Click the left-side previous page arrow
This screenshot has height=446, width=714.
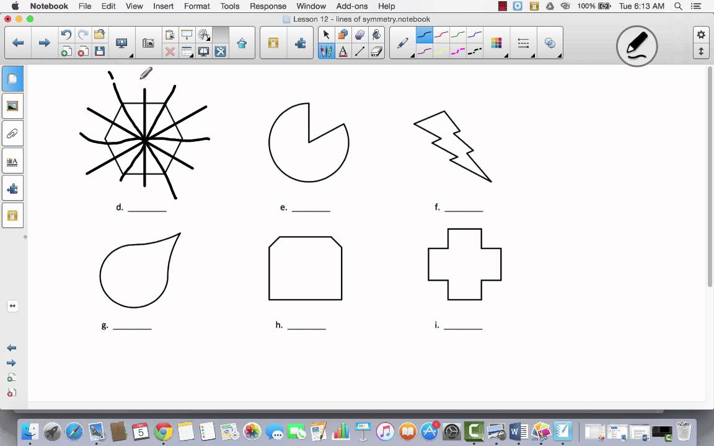12,348
